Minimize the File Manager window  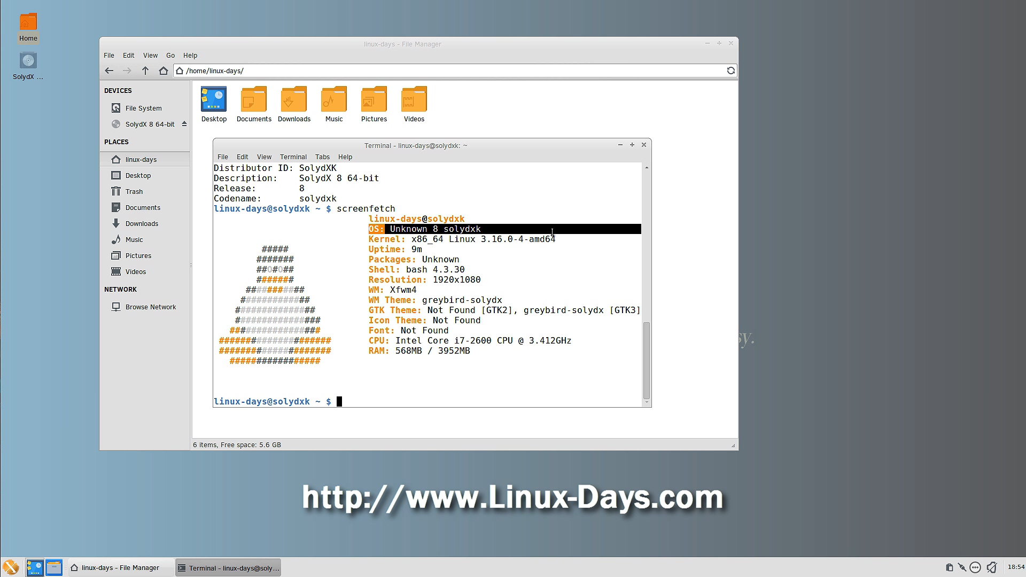tap(707, 43)
